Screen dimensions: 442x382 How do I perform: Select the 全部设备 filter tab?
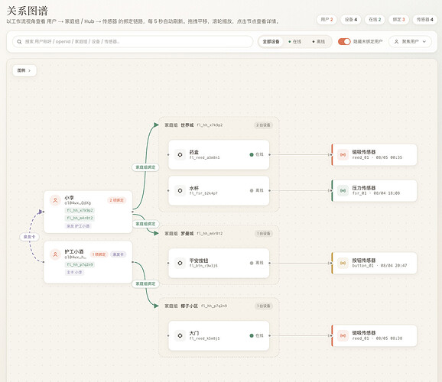click(x=271, y=41)
